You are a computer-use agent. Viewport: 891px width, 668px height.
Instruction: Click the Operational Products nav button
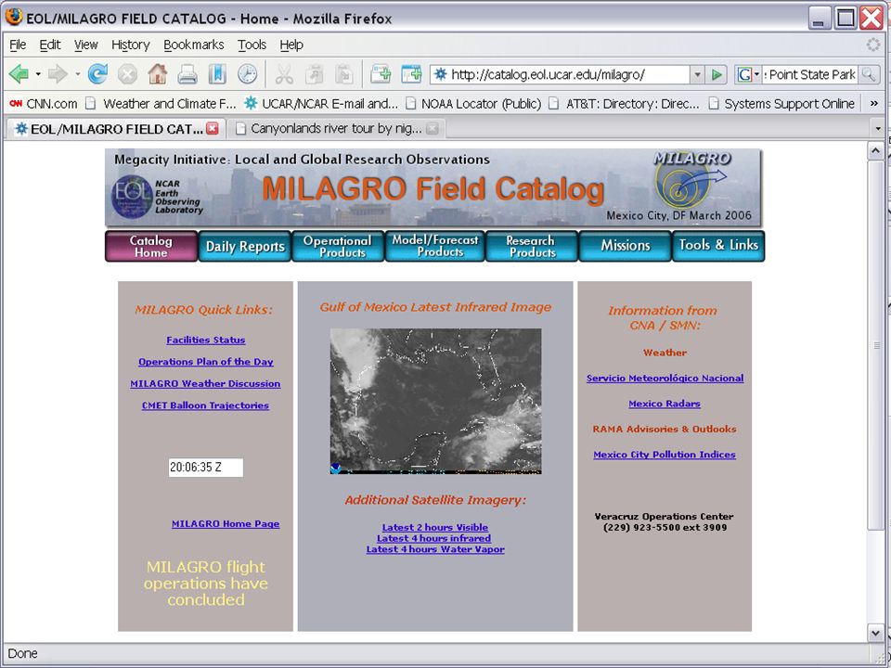[338, 246]
